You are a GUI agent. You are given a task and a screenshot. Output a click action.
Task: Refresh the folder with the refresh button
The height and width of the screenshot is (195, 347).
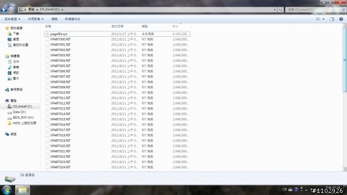point(280,10)
